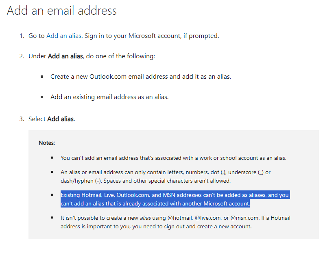Open the 'Add an alias' link
This screenshot has height=254, width=323.
point(63,36)
